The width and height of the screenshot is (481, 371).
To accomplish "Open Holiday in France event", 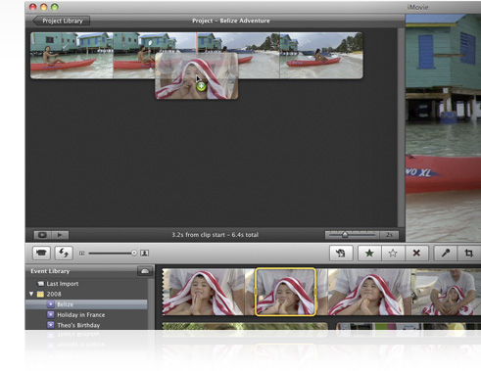I will [81, 315].
